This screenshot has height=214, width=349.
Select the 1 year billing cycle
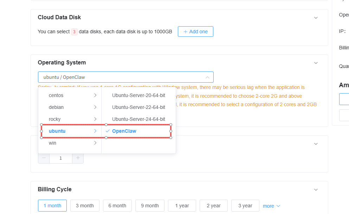182,206
